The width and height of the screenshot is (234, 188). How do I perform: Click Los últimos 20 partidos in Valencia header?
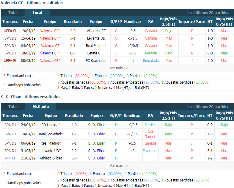pos(208,13)
